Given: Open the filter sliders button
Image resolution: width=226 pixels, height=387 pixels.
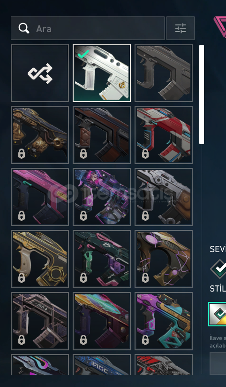Looking at the screenshot, I should click(x=181, y=28).
